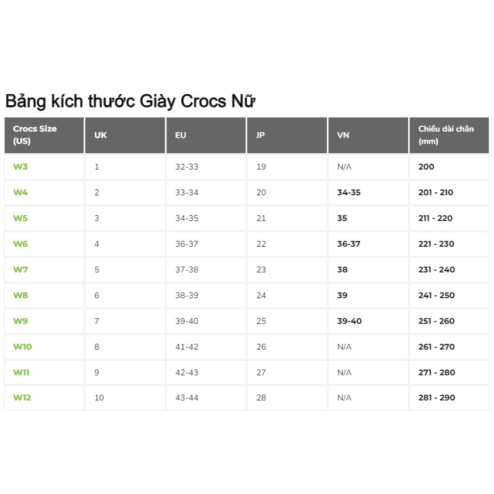Select the EU column header
The width and height of the screenshot is (494, 494).
pyautogui.click(x=181, y=135)
